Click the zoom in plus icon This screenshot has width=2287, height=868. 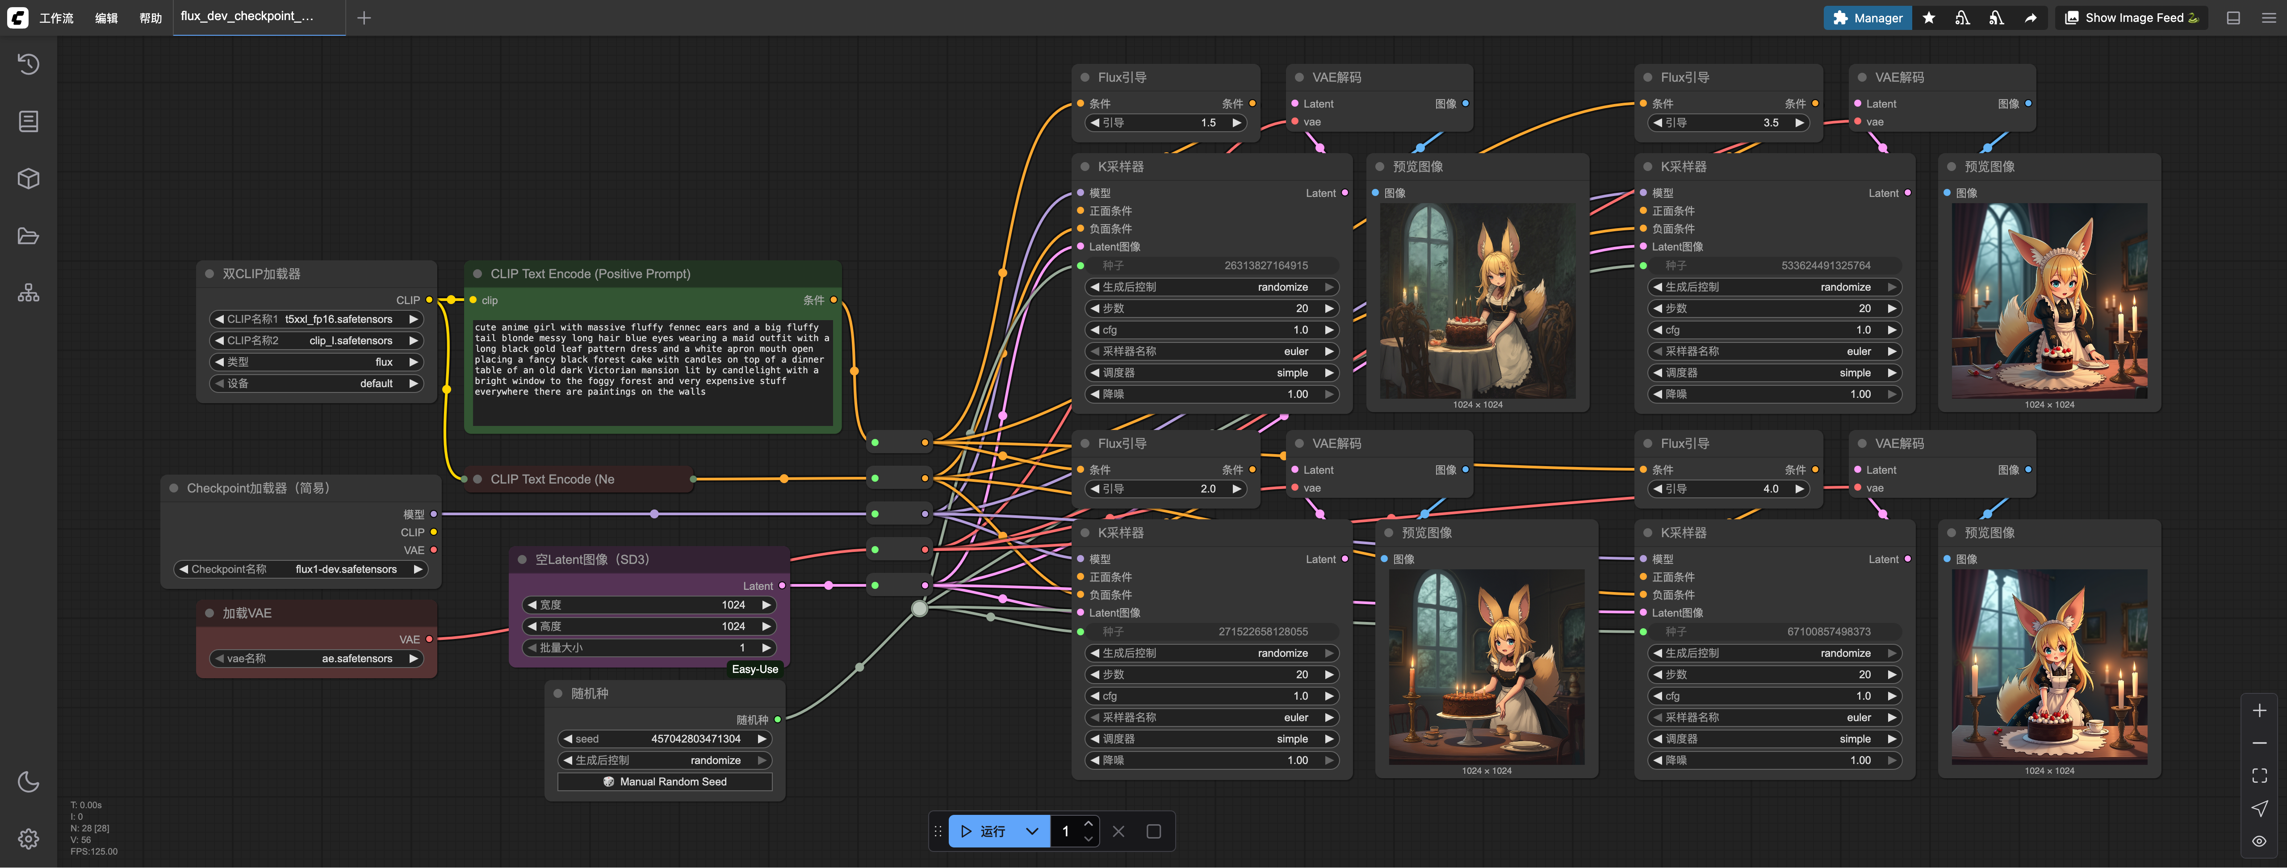(2259, 710)
